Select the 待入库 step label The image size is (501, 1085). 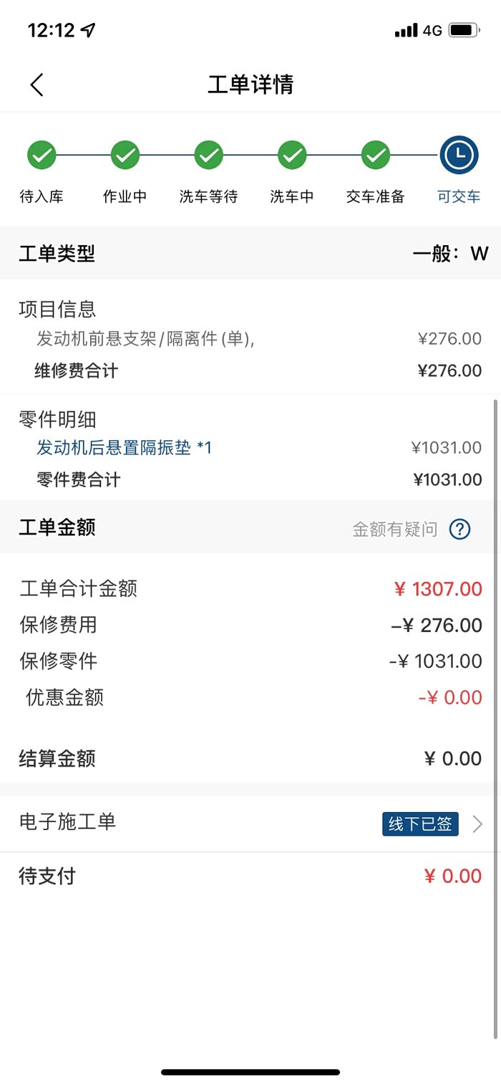click(x=42, y=196)
